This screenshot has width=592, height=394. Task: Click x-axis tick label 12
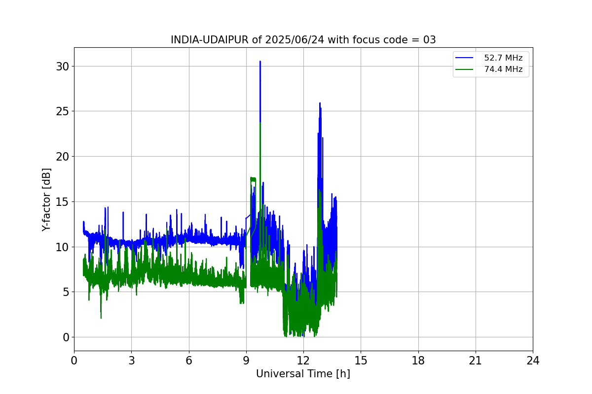[x=303, y=361]
